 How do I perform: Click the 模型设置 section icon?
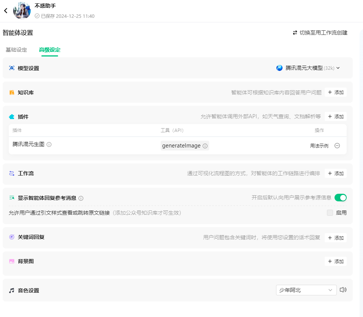pyautogui.click(x=12, y=68)
